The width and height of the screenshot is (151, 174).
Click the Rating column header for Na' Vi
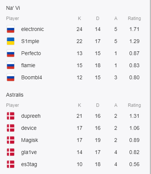134,18
